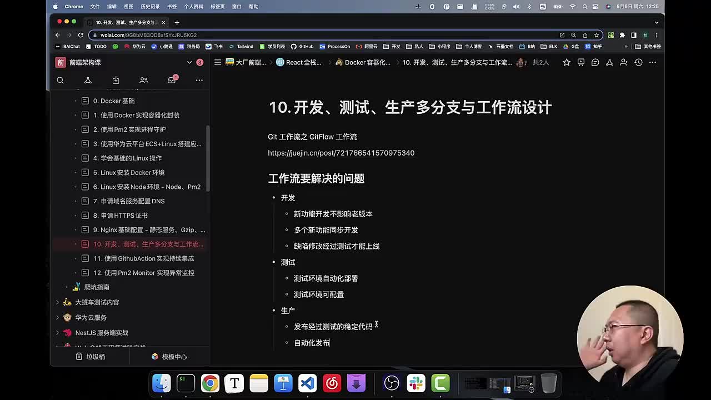Open Finder from the Dock
The width and height of the screenshot is (711, 400).
coord(162,383)
